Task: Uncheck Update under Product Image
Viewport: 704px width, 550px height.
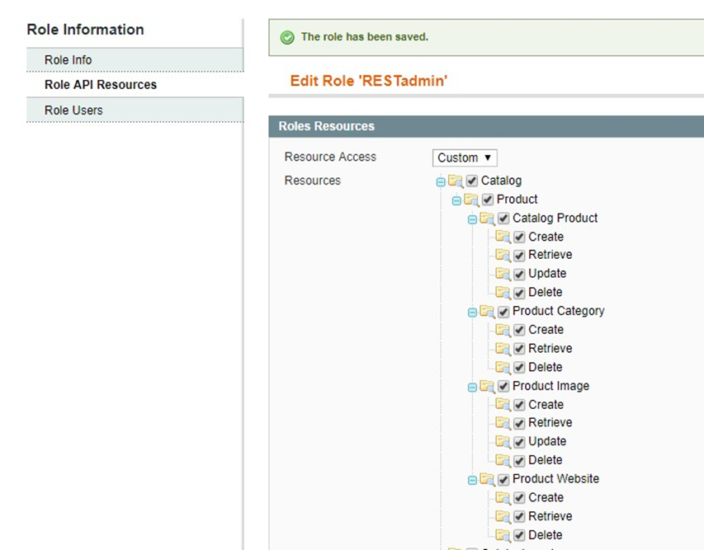Action: coord(519,442)
